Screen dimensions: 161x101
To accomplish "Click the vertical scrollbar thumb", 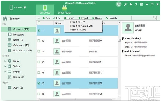I will tap(119, 40).
